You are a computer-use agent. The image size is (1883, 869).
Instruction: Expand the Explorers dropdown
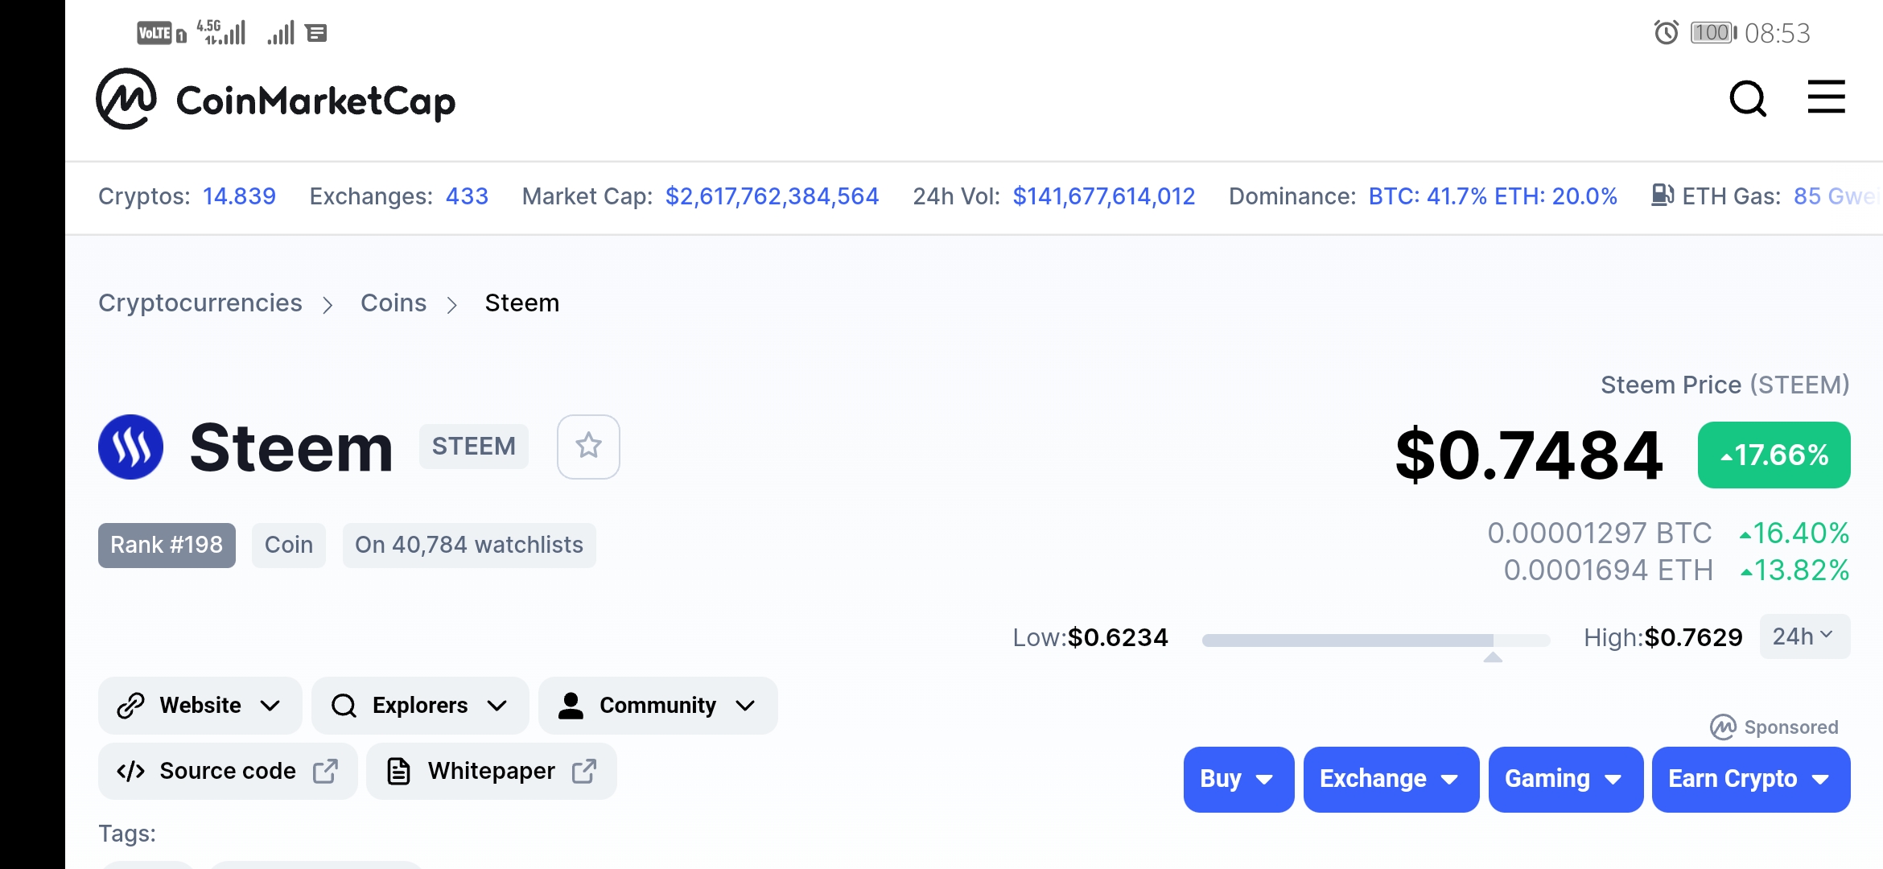tap(420, 705)
